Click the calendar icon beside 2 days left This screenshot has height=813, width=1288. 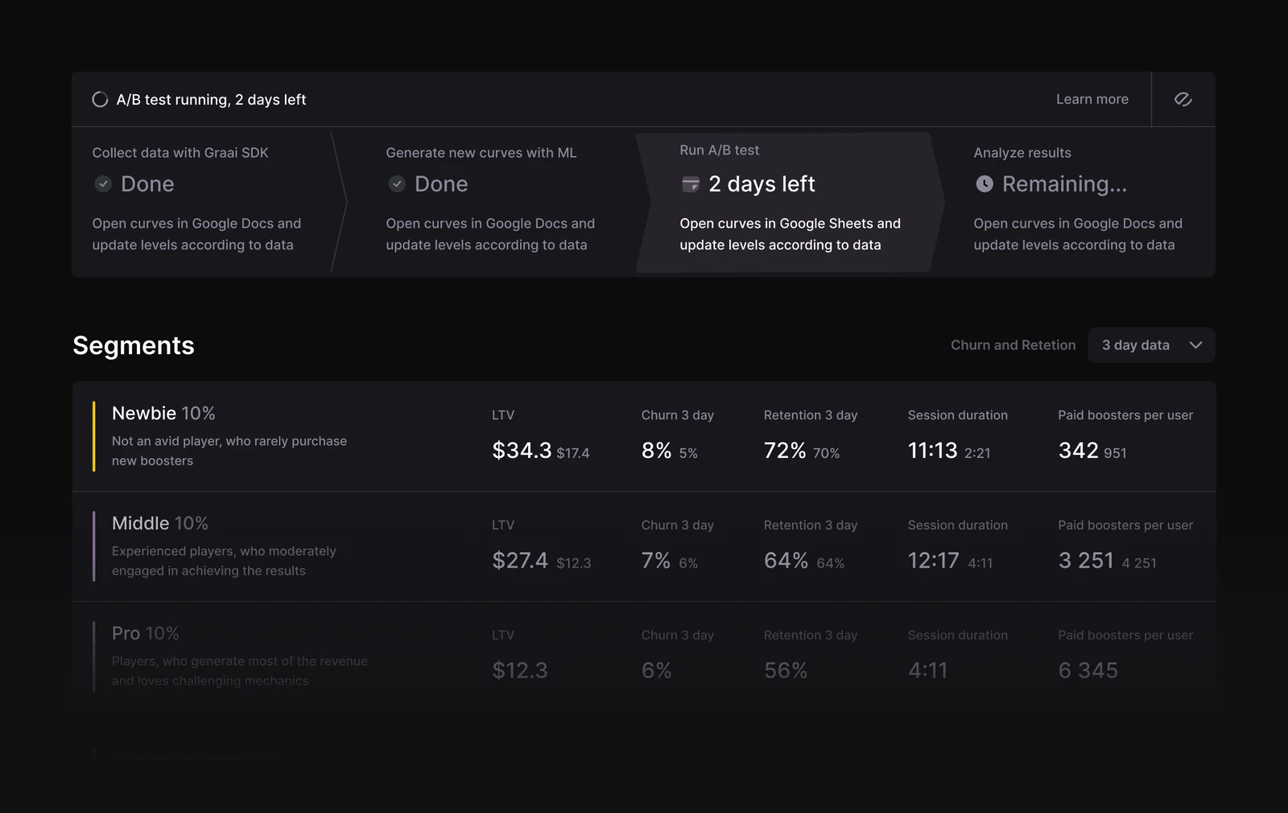click(691, 184)
